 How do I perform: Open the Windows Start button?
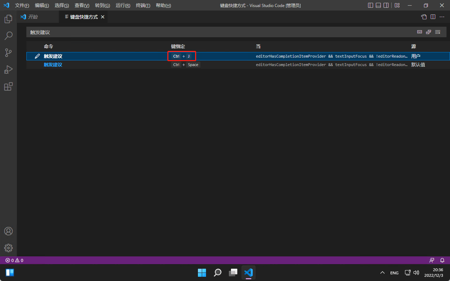point(202,273)
